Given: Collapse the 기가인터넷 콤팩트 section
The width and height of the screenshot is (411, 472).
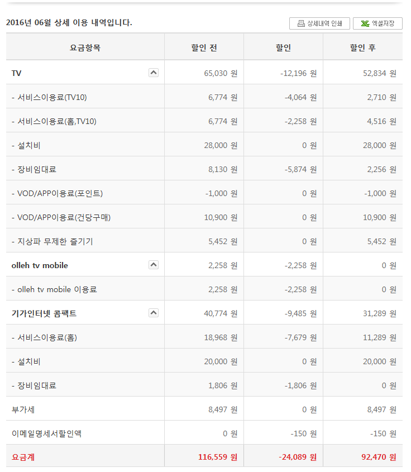Looking at the screenshot, I should 154,313.
